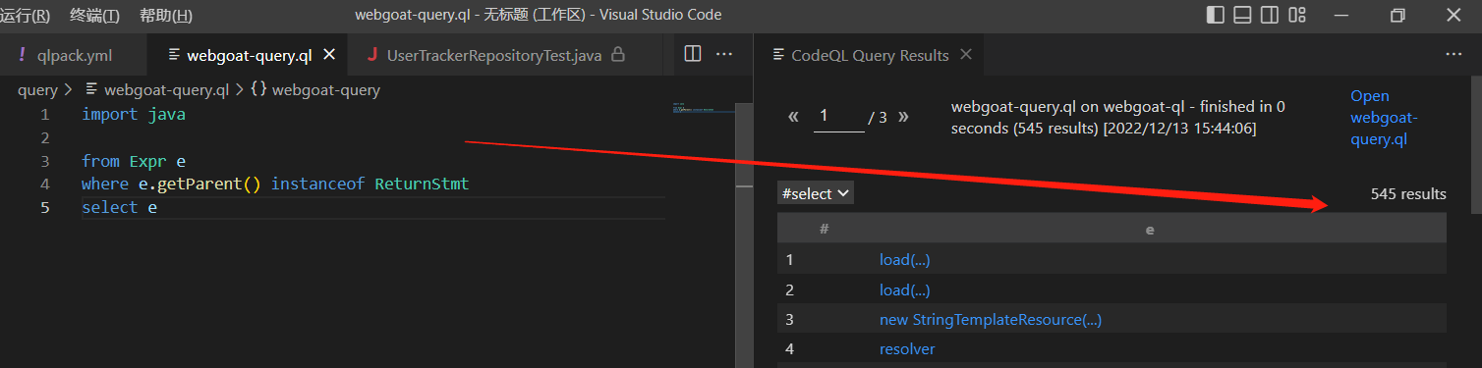Switch to the webgoat-query.ql tab
Viewport: 1482px width, 368px height.
(x=249, y=55)
